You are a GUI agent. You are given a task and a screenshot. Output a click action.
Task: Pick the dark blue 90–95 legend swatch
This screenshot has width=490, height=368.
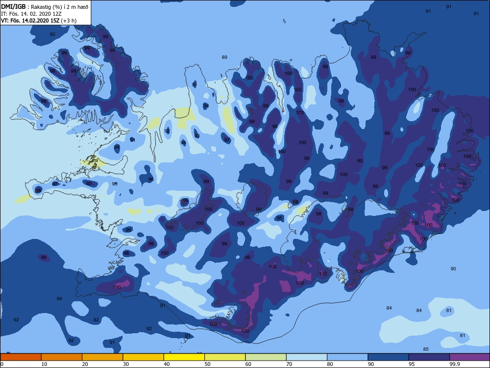point(389,357)
